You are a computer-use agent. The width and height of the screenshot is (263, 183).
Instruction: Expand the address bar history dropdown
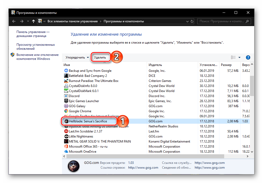tap(187, 22)
